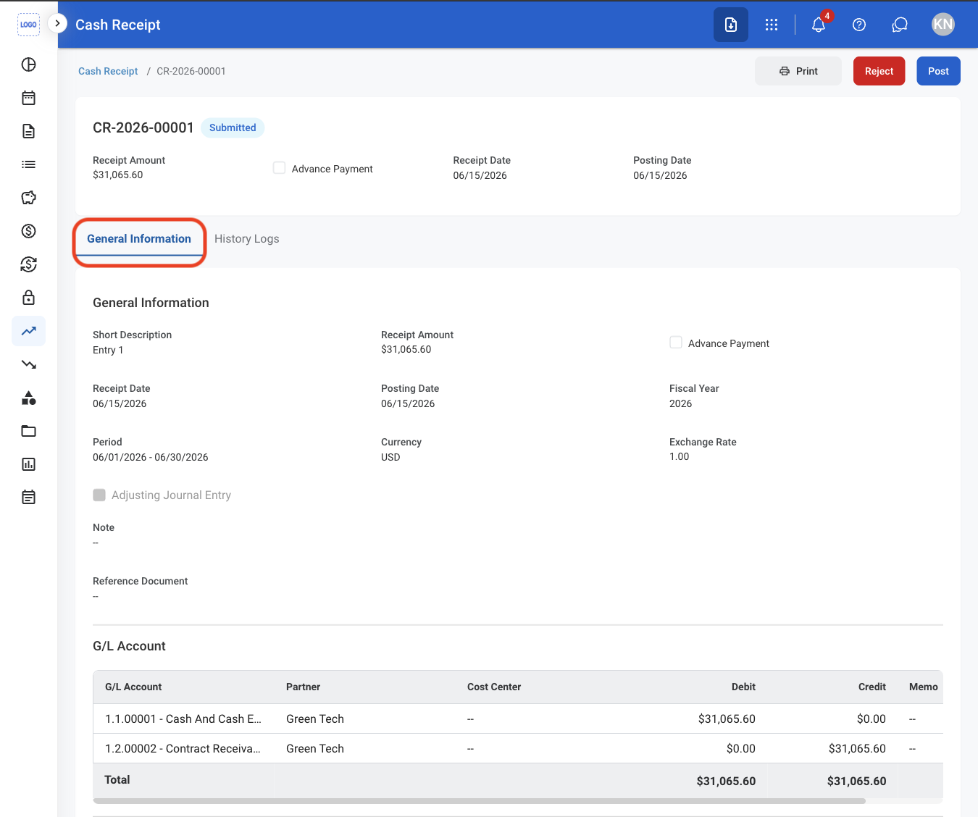Click the CR-2026-00001 breadcrumb text

(x=191, y=71)
